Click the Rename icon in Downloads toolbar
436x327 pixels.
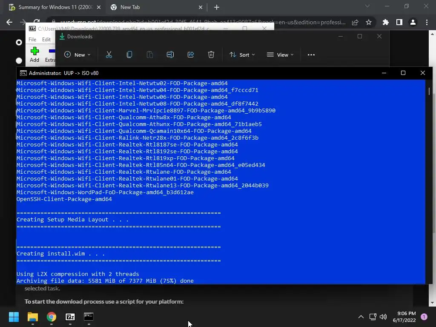pos(170,55)
